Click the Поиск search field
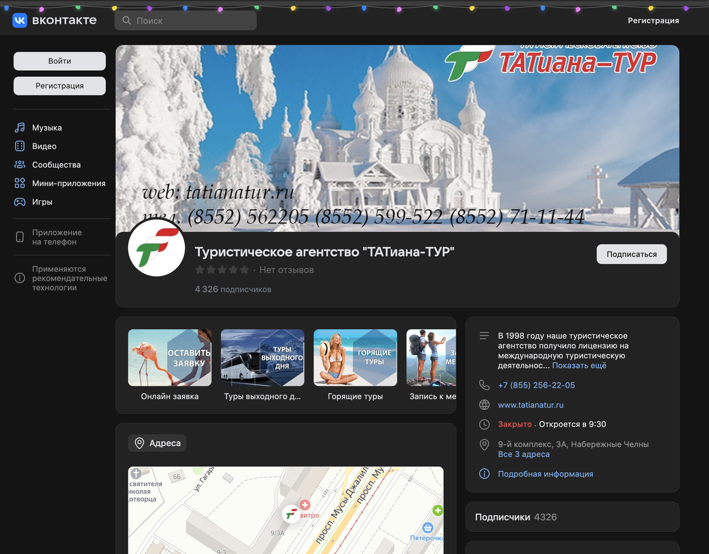The image size is (709, 554). point(186,21)
